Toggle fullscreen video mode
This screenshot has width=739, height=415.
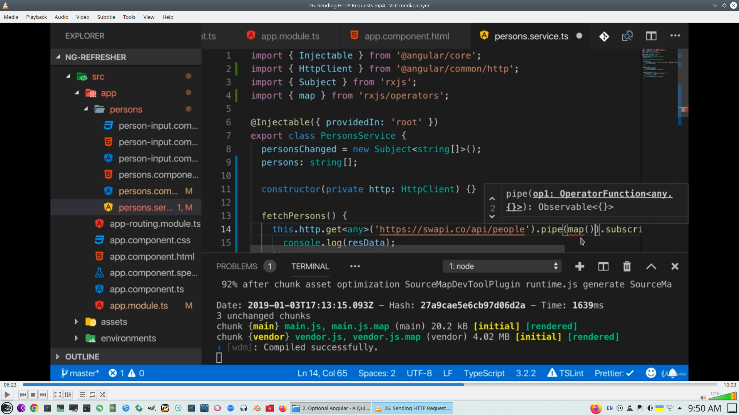(58, 395)
